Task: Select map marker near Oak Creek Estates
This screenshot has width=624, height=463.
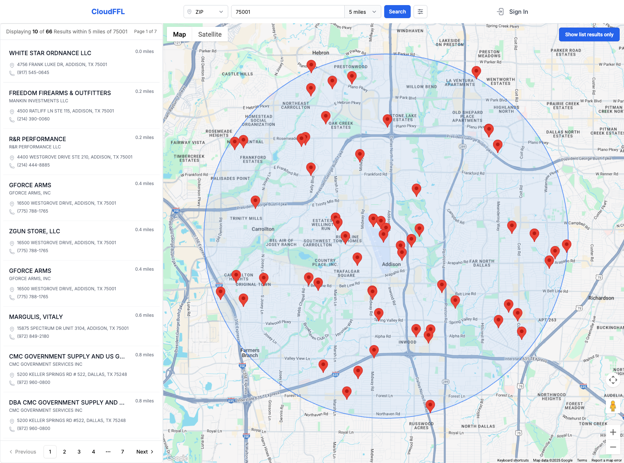Action: (326, 117)
